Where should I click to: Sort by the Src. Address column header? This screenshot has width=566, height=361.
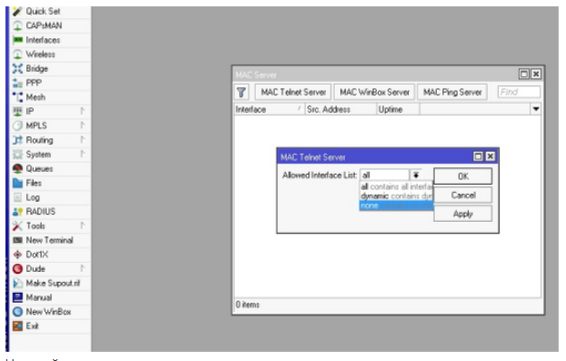point(340,109)
